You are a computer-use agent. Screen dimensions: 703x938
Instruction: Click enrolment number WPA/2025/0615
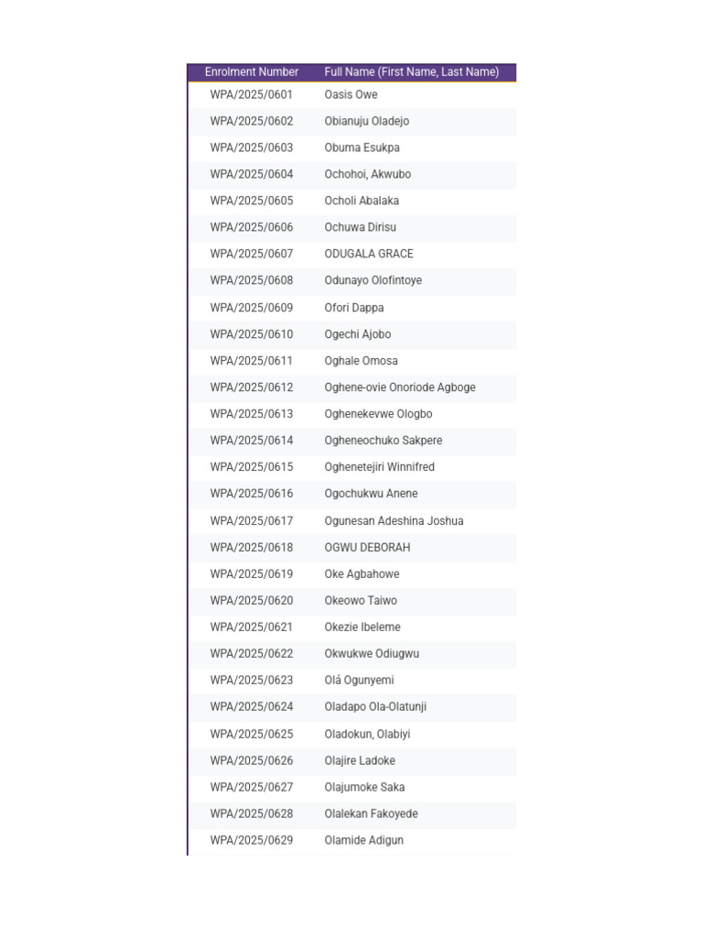tap(251, 467)
